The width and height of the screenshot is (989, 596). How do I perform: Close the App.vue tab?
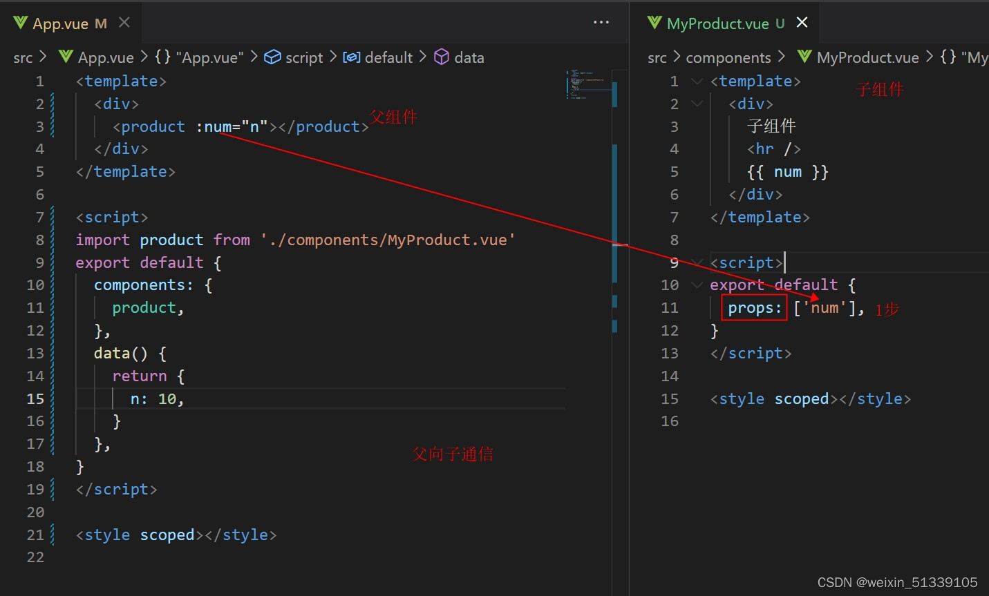(x=124, y=23)
